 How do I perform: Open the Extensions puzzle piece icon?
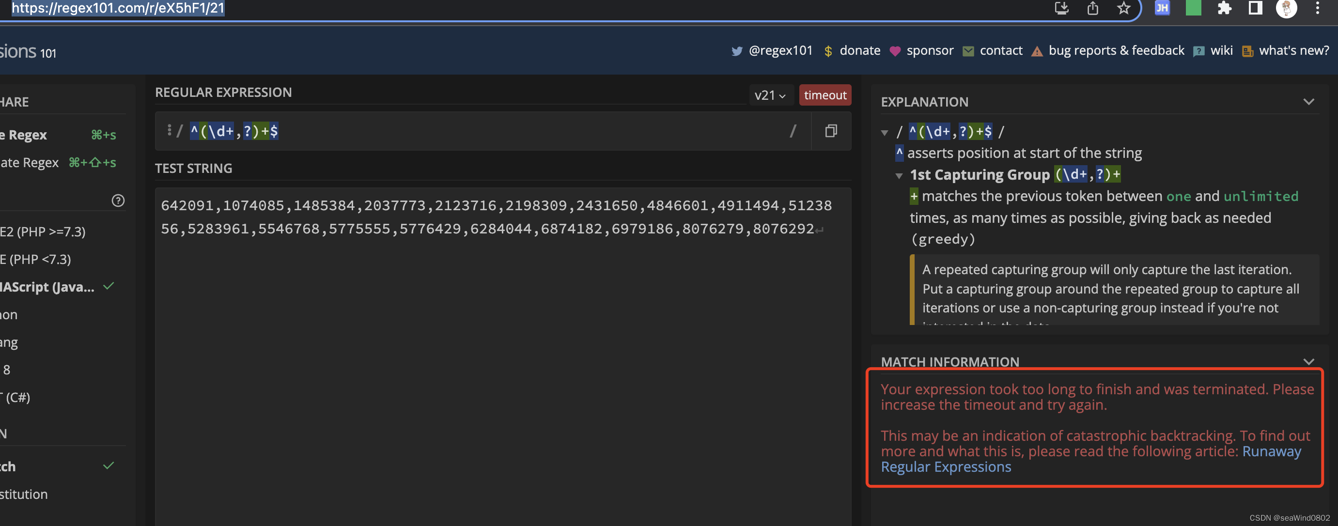(x=1224, y=8)
